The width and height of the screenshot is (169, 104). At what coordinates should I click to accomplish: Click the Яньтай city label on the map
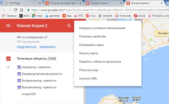124,98
